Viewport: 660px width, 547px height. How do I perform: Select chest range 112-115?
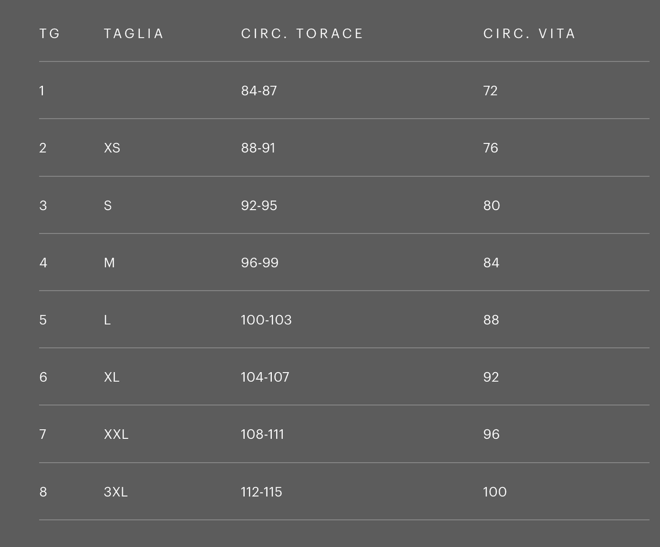tap(261, 492)
